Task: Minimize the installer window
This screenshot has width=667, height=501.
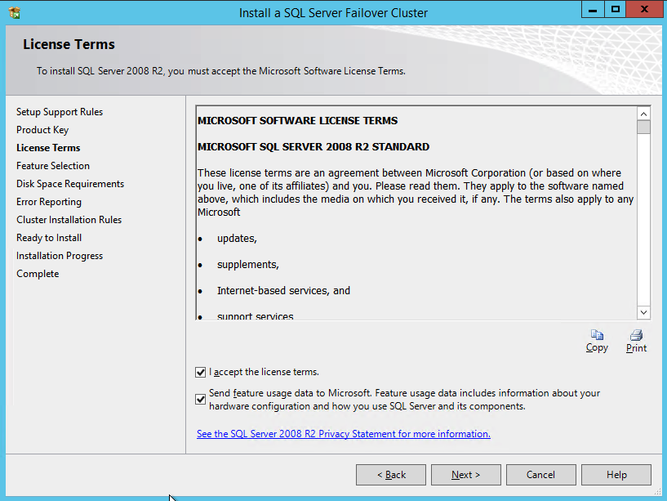Action: (593, 10)
